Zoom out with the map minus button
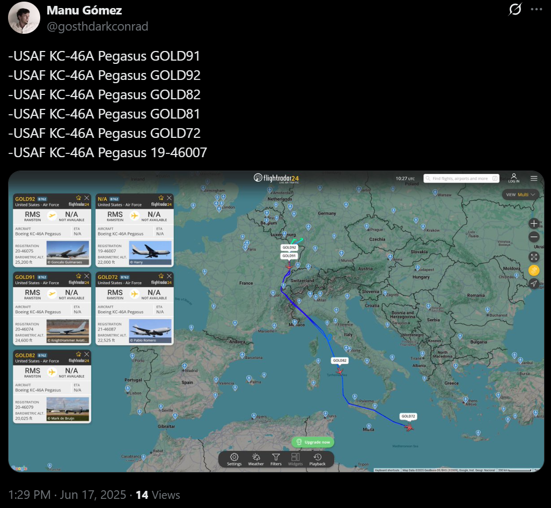This screenshot has width=551, height=508. (x=534, y=237)
